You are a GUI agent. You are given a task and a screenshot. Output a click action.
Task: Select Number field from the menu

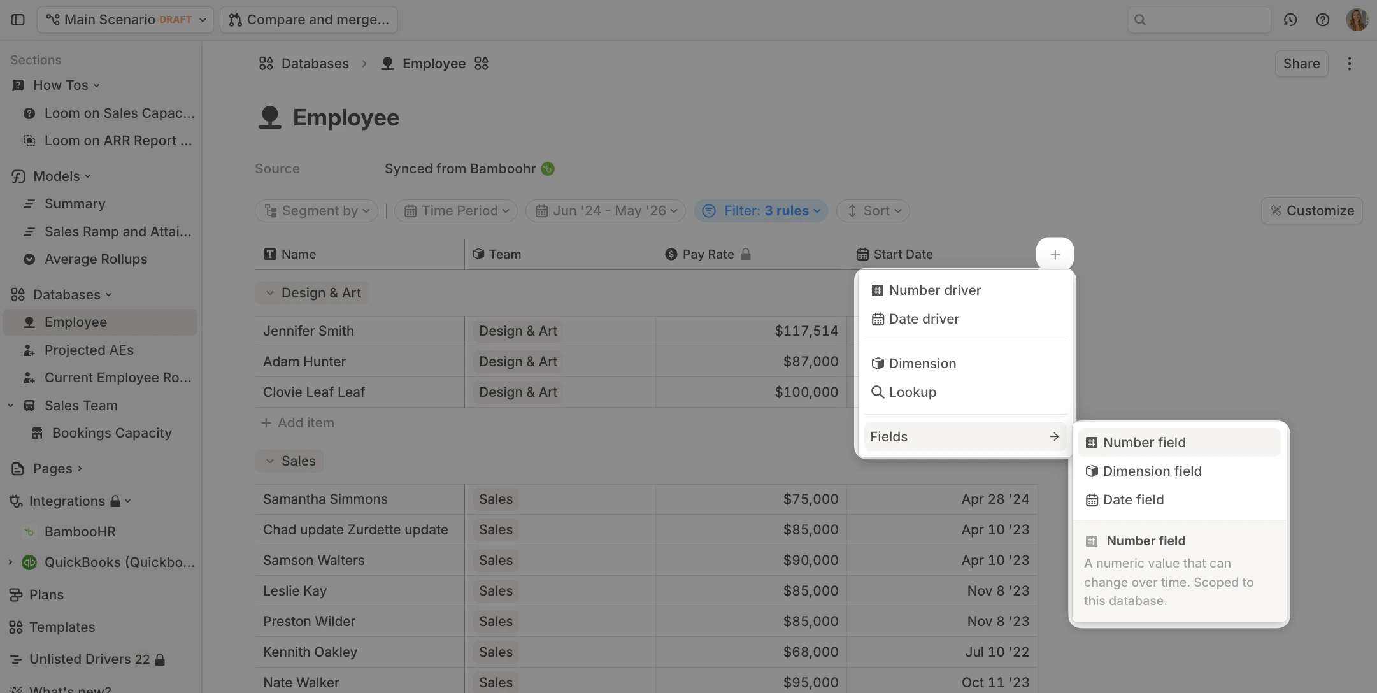click(x=1145, y=442)
